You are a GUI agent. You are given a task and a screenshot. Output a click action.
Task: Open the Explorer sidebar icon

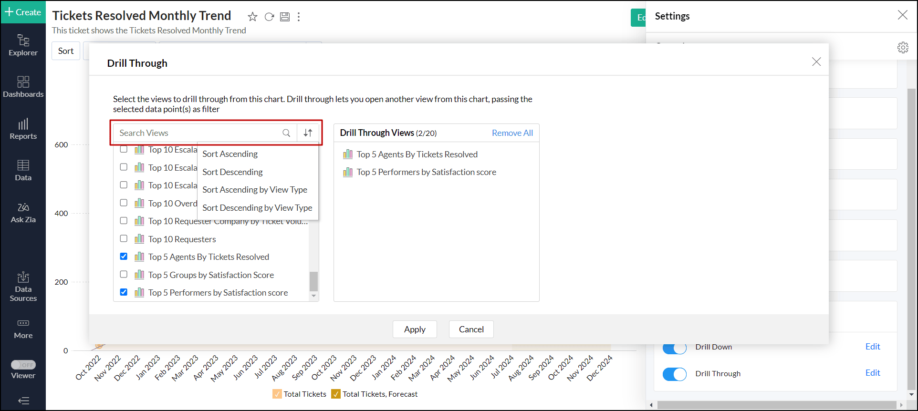point(23,45)
